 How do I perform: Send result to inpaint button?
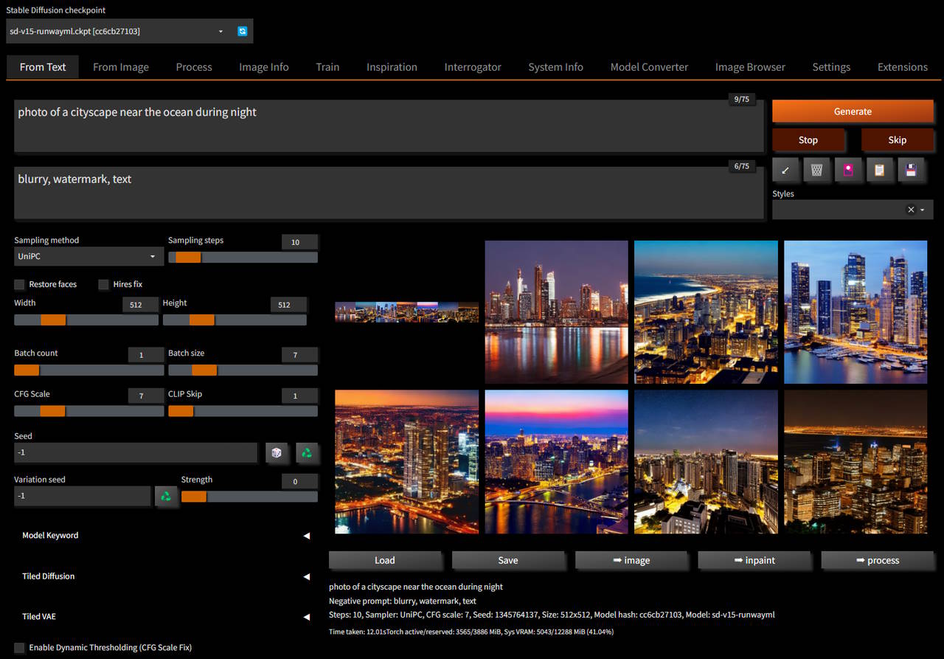tap(754, 560)
